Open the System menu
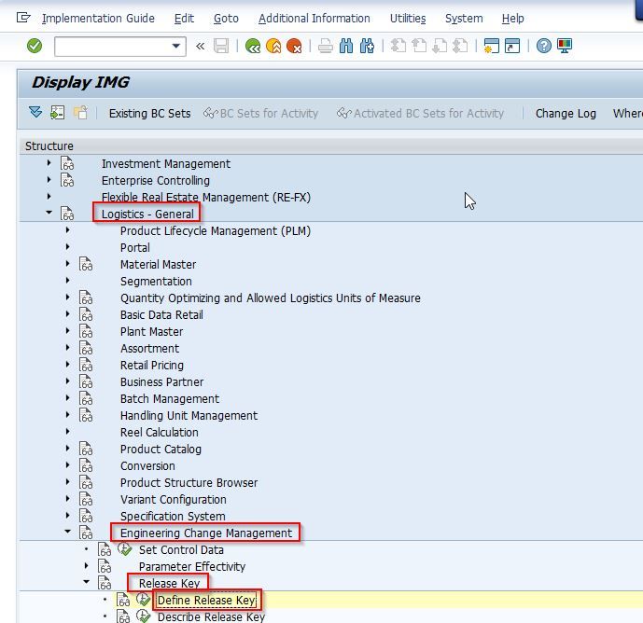The image size is (643, 623). point(464,19)
